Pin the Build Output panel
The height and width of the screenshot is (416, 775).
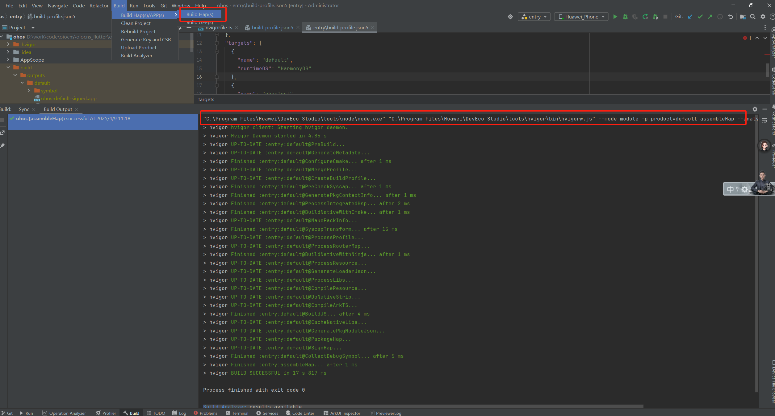pyautogui.click(x=2, y=145)
